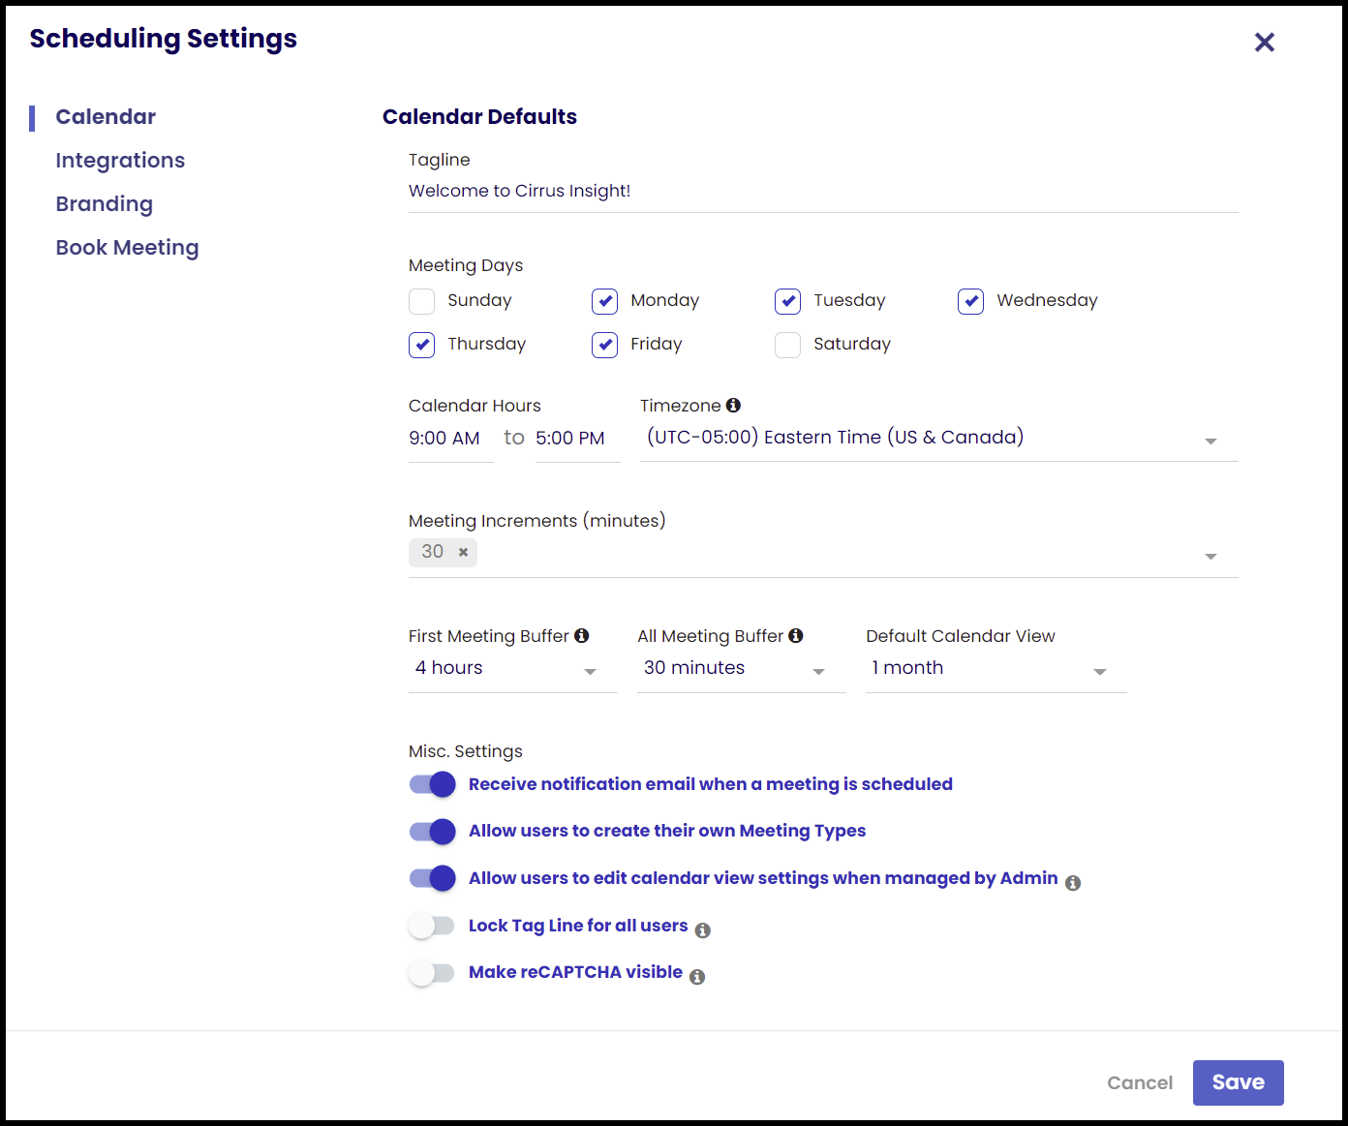
Task: Uncheck the Wednesday meeting day
Action: (x=970, y=301)
